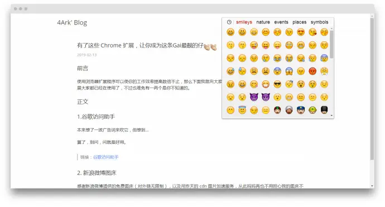Select the screaming face with hands emoji
Screen dimensions: 385x207
tap(289, 71)
